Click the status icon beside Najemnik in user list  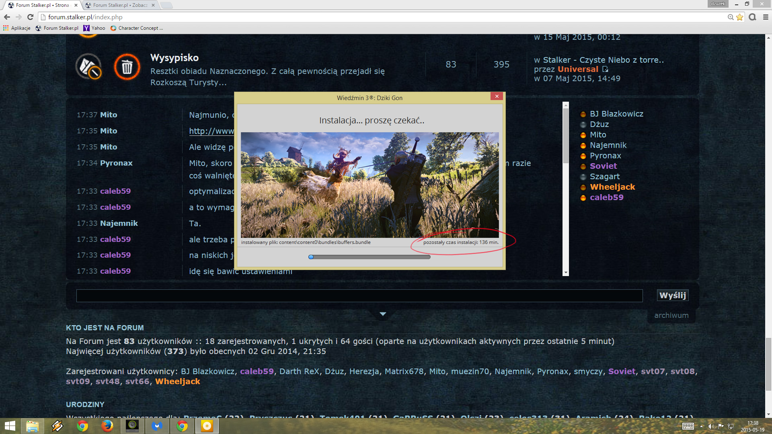(x=583, y=146)
